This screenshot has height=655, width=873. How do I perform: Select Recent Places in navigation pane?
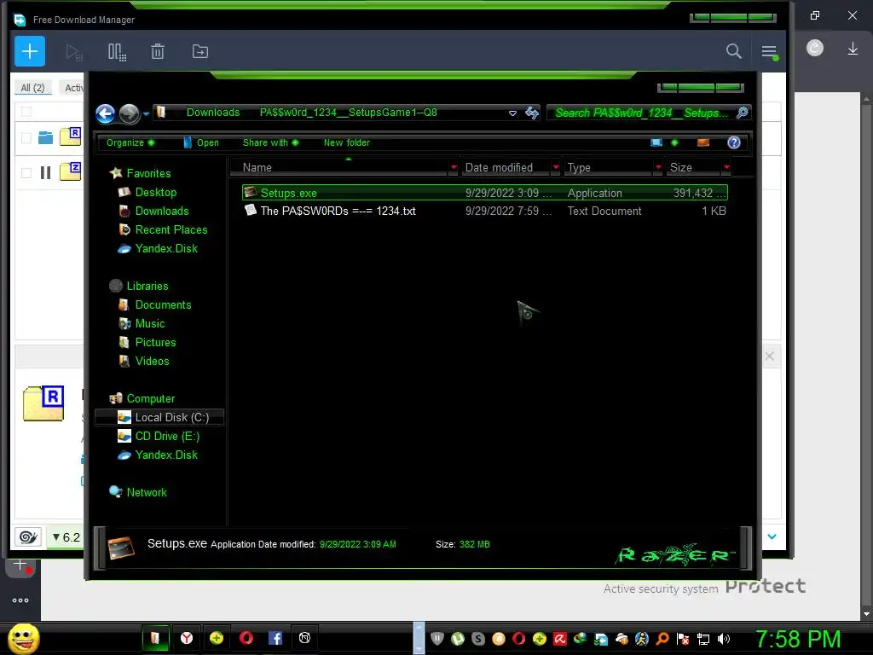pos(171,230)
